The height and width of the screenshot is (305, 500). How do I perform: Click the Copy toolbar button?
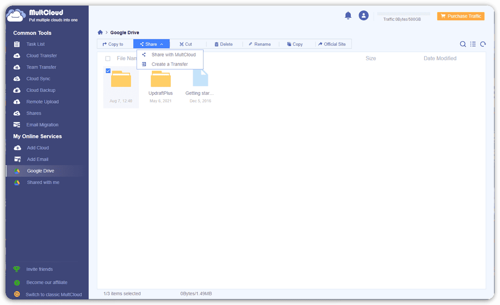295,44
